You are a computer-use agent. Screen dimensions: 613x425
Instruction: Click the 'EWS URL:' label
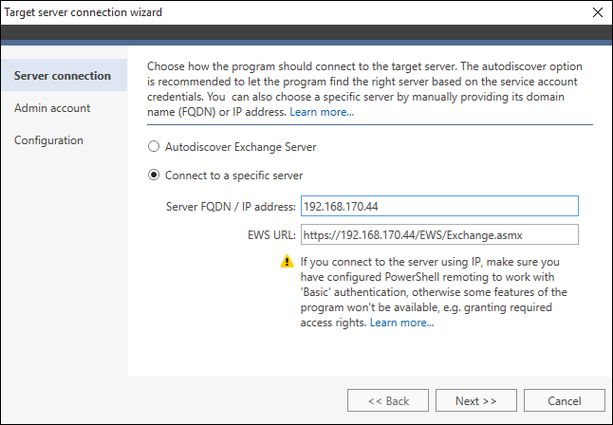pos(271,235)
